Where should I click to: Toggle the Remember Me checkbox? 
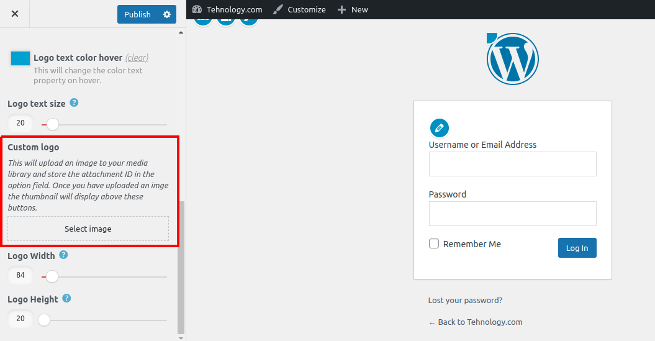click(x=434, y=243)
